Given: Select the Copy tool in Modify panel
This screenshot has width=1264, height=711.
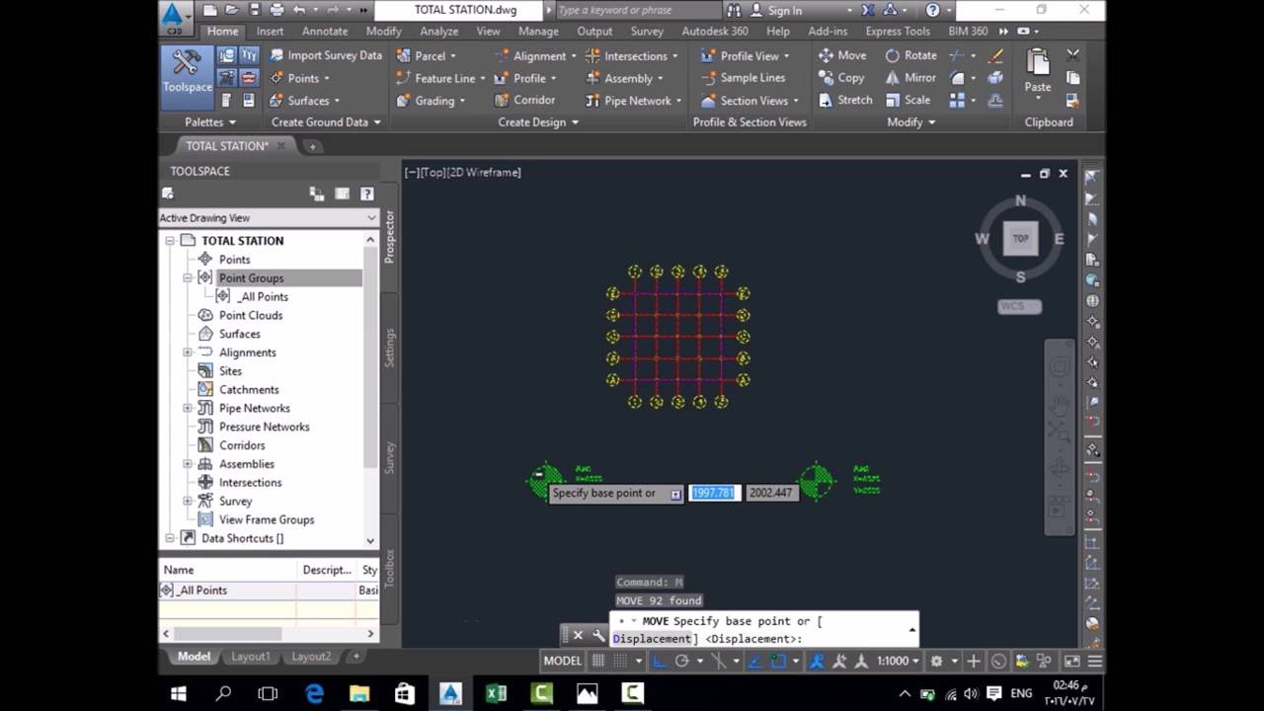Looking at the screenshot, I should pyautogui.click(x=841, y=78).
